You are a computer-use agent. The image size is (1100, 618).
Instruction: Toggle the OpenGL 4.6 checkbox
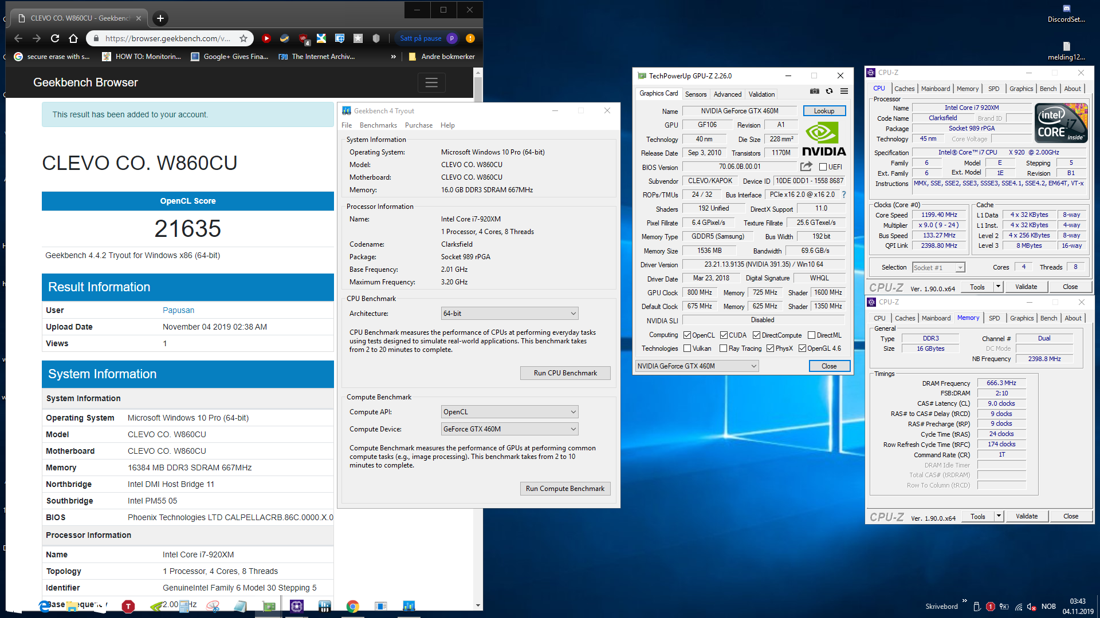802,348
